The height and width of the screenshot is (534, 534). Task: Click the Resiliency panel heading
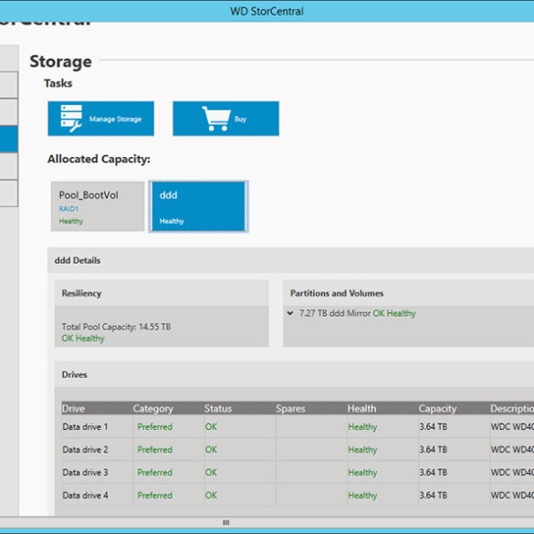(81, 293)
